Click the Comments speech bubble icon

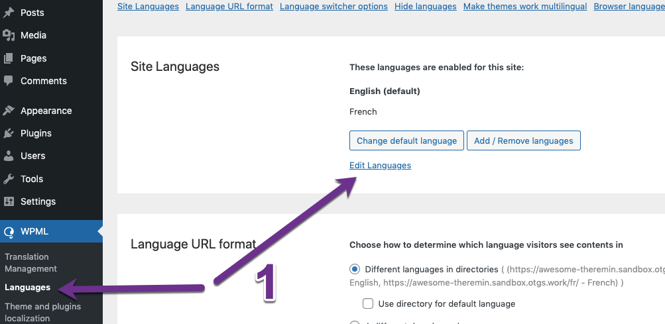click(x=9, y=81)
